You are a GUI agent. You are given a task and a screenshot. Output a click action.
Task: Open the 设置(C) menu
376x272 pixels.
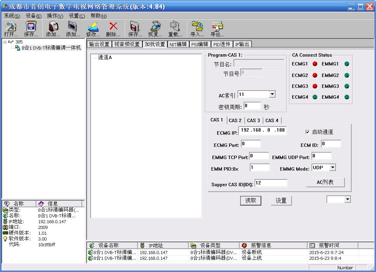(x=77, y=16)
